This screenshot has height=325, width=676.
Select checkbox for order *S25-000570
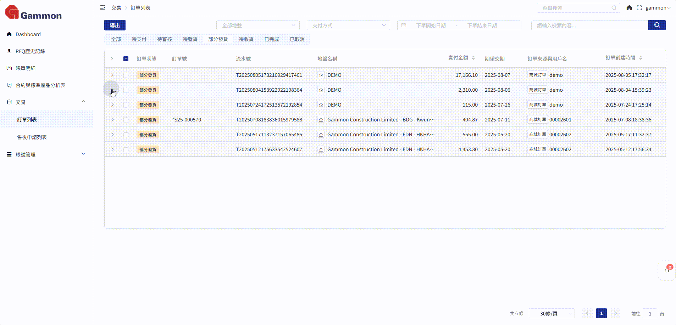coord(126,120)
